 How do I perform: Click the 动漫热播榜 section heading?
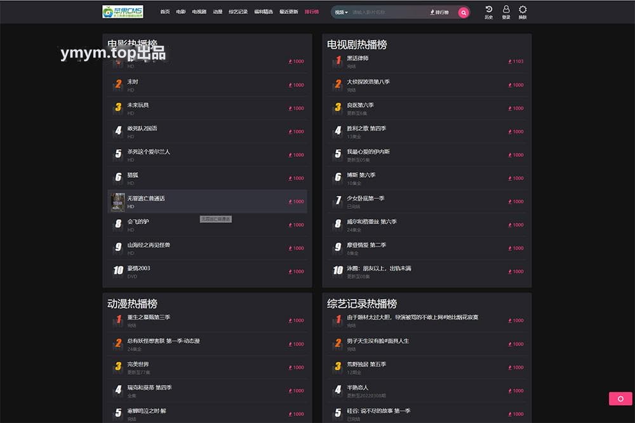pos(133,304)
